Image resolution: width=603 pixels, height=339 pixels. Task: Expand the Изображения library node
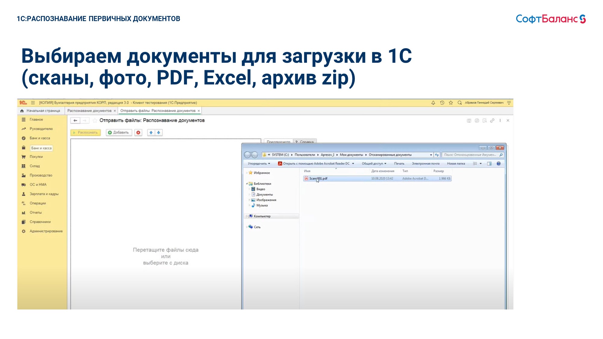tap(249, 200)
